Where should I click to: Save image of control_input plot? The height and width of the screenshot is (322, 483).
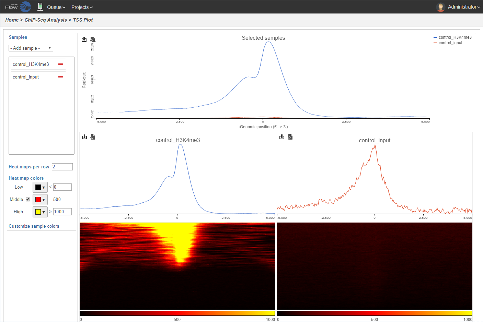(x=282, y=137)
